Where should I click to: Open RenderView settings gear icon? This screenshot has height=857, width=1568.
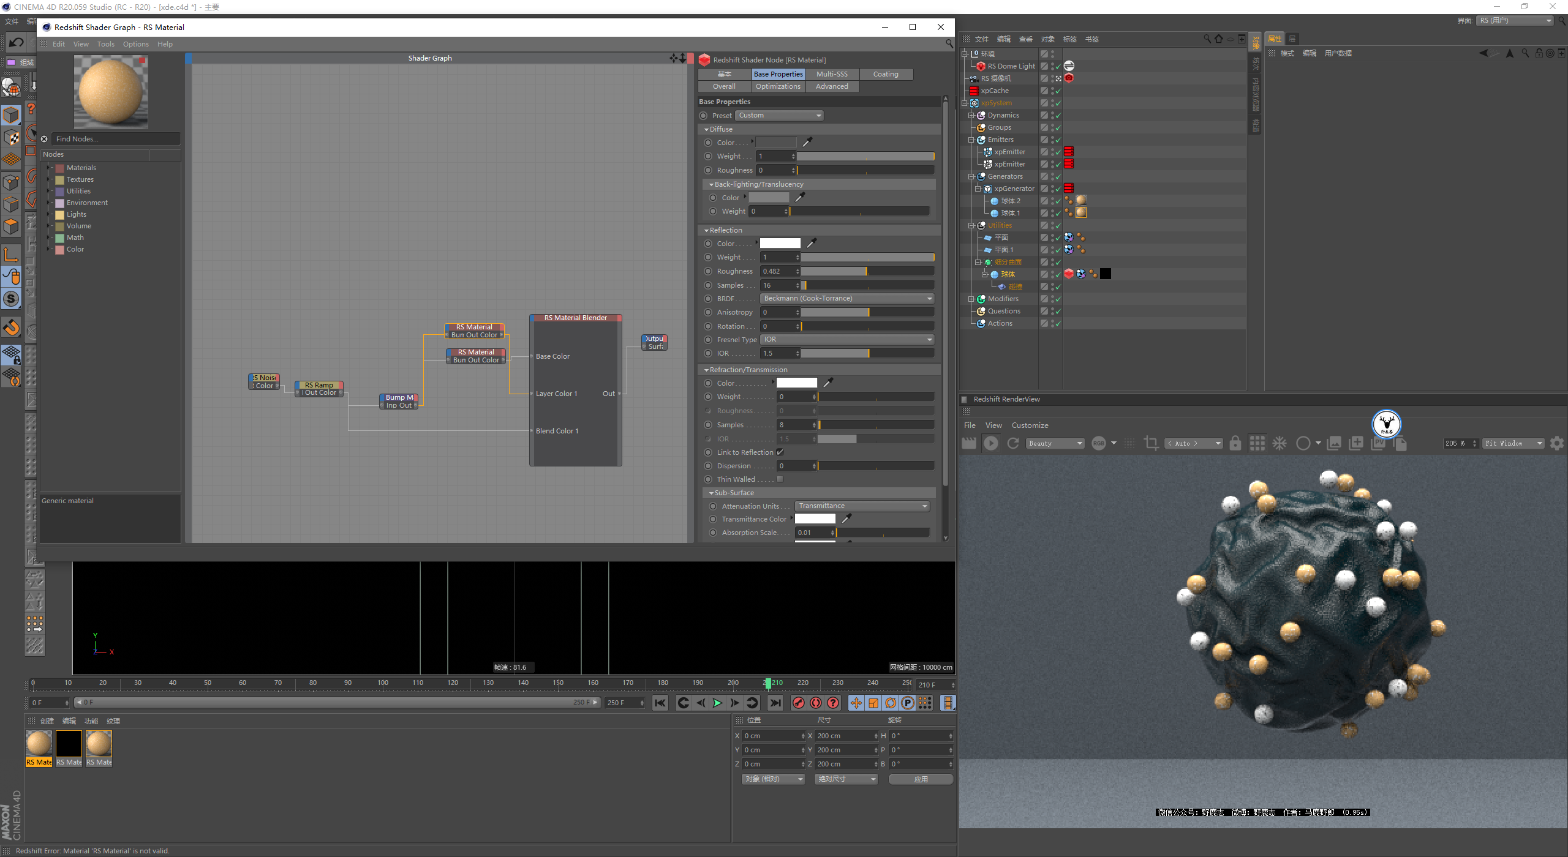tap(1557, 443)
